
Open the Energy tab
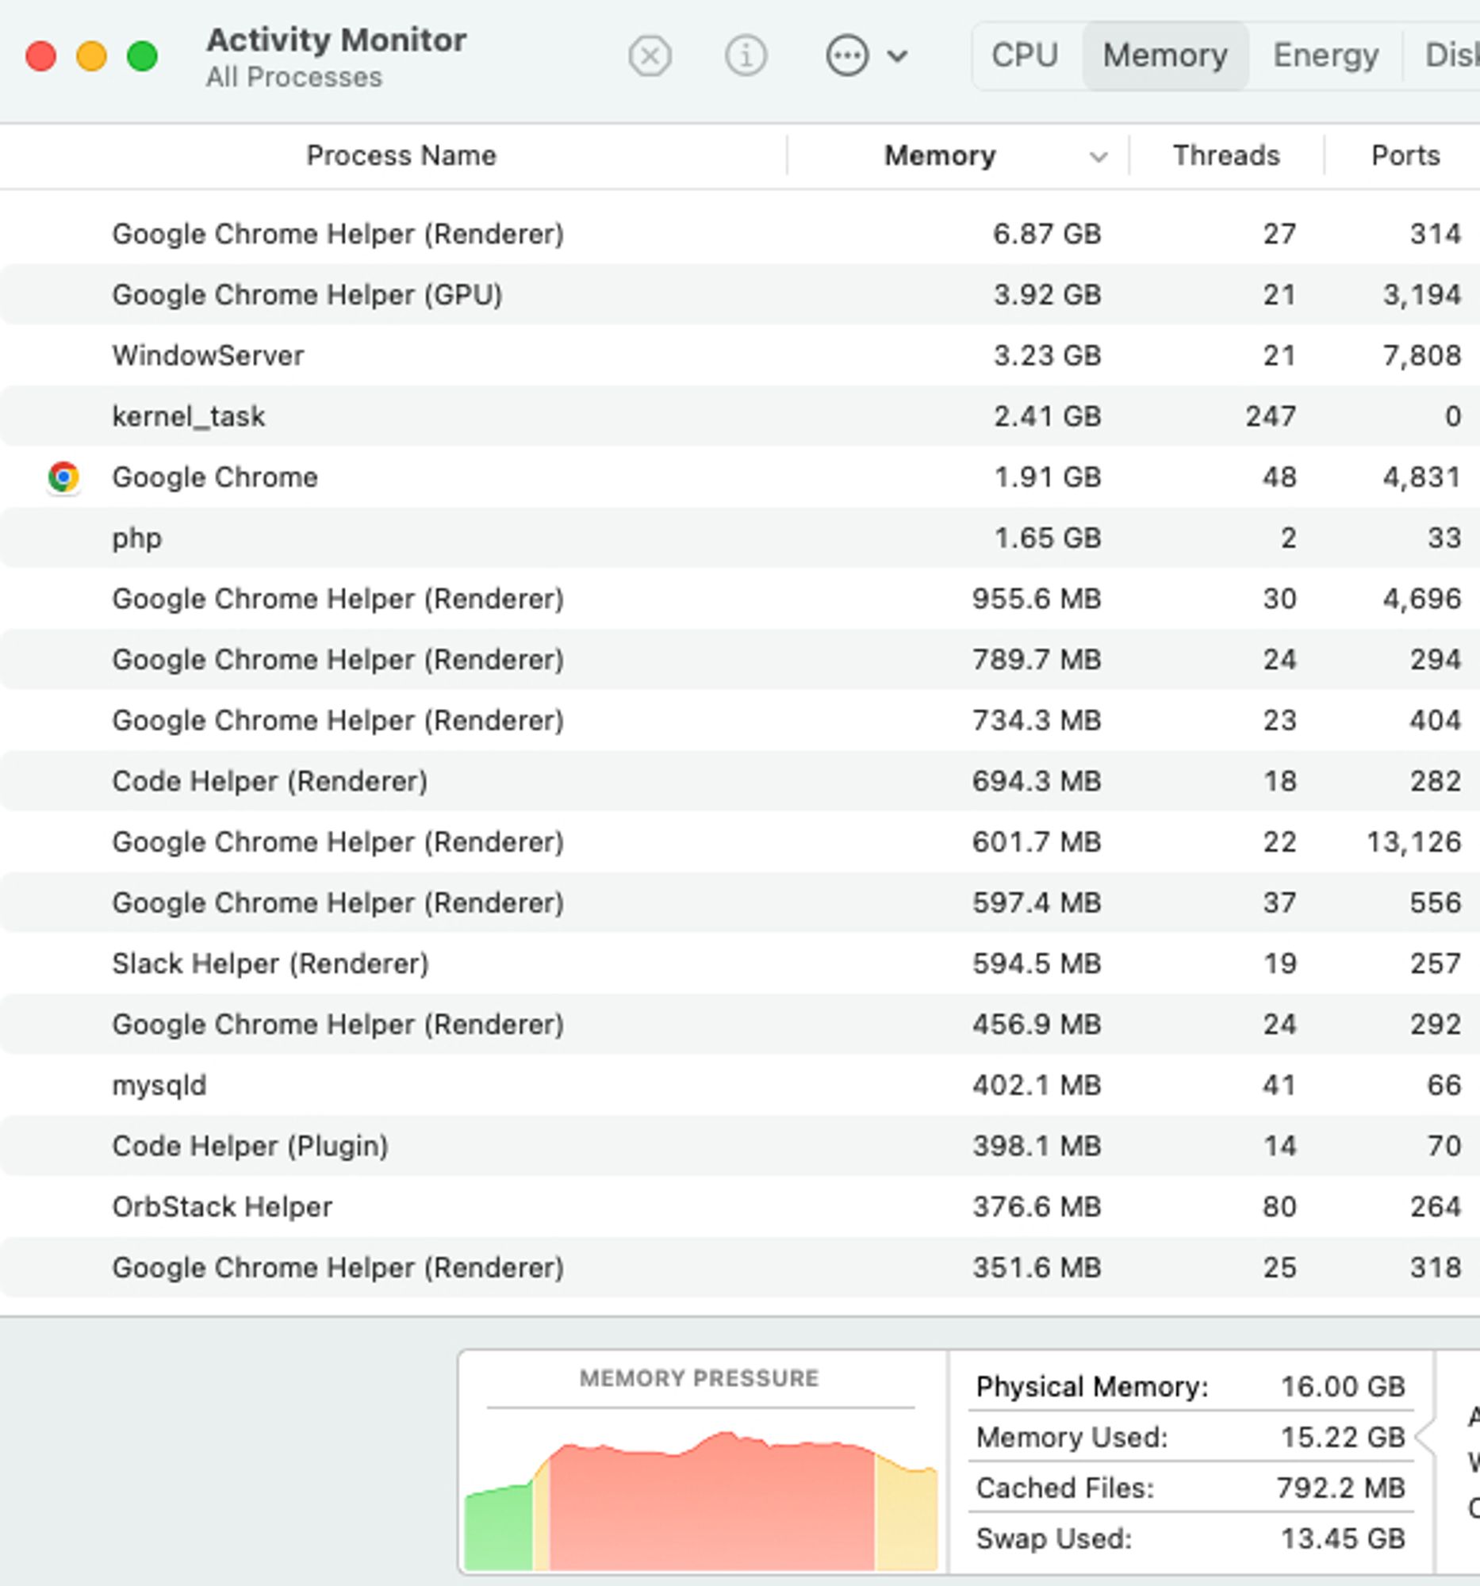click(x=1325, y=56)
